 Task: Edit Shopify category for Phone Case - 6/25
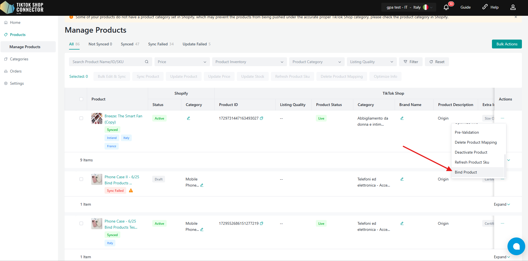pyautogui.click(x=202, y=229)
